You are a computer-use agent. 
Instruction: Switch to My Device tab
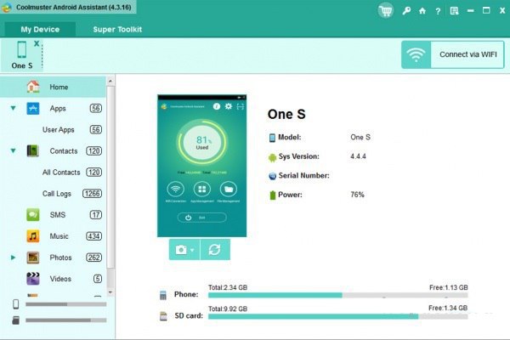pos(40,29)
